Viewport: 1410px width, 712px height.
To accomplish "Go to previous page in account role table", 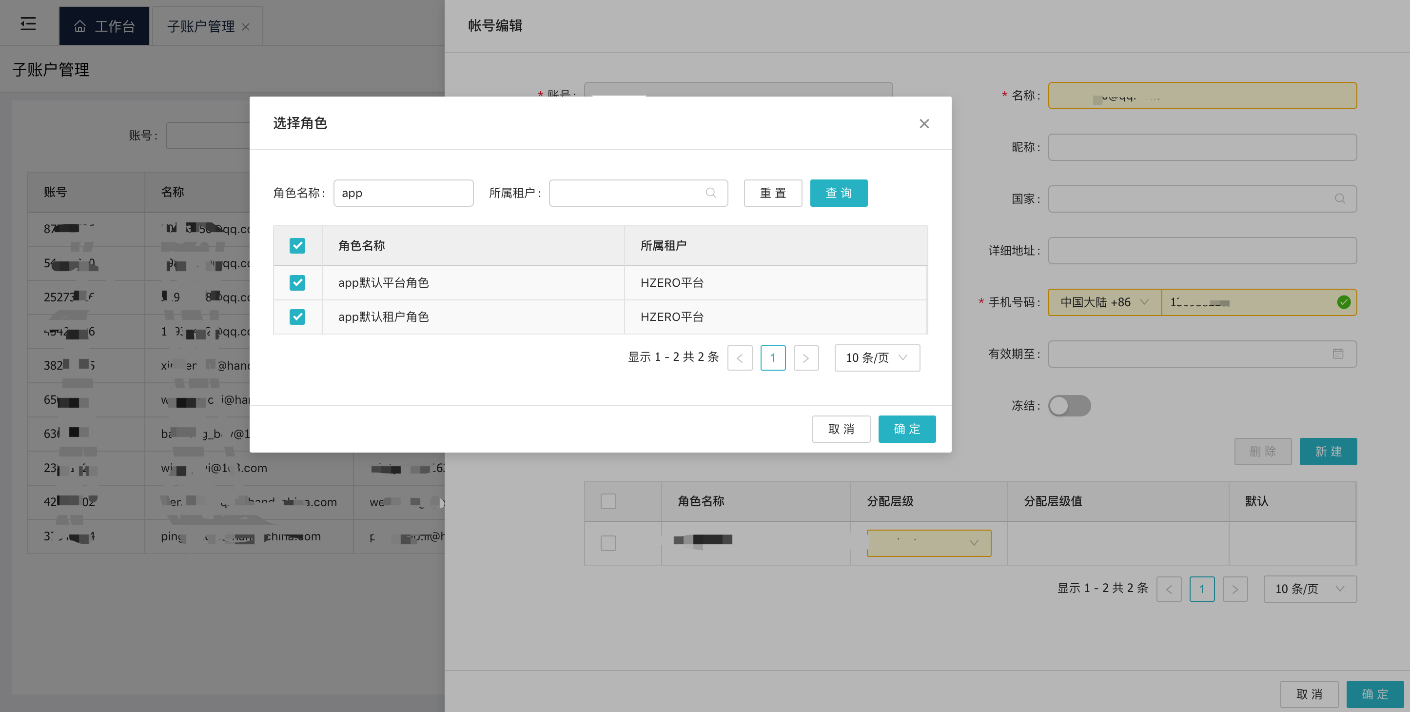I will [1169, 589].
